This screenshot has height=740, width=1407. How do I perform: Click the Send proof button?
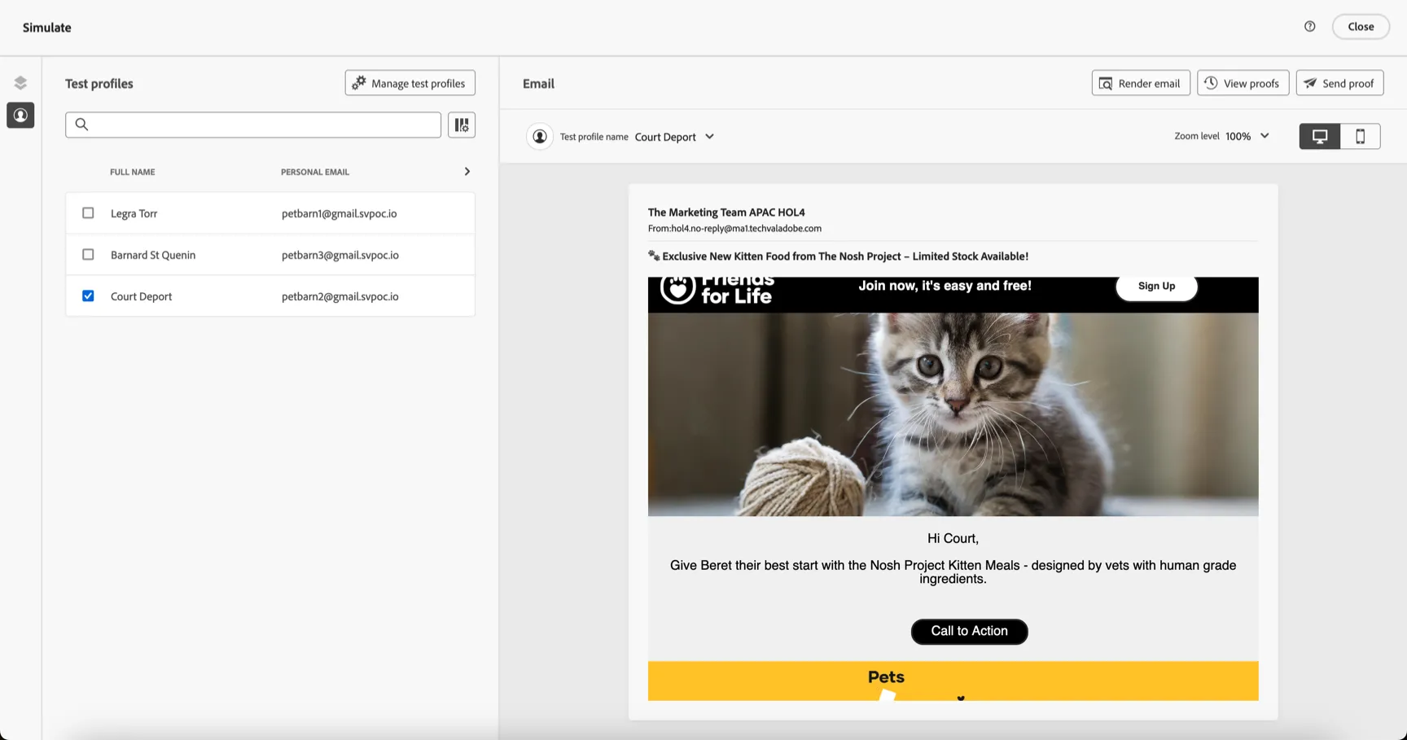[1339, 83]
